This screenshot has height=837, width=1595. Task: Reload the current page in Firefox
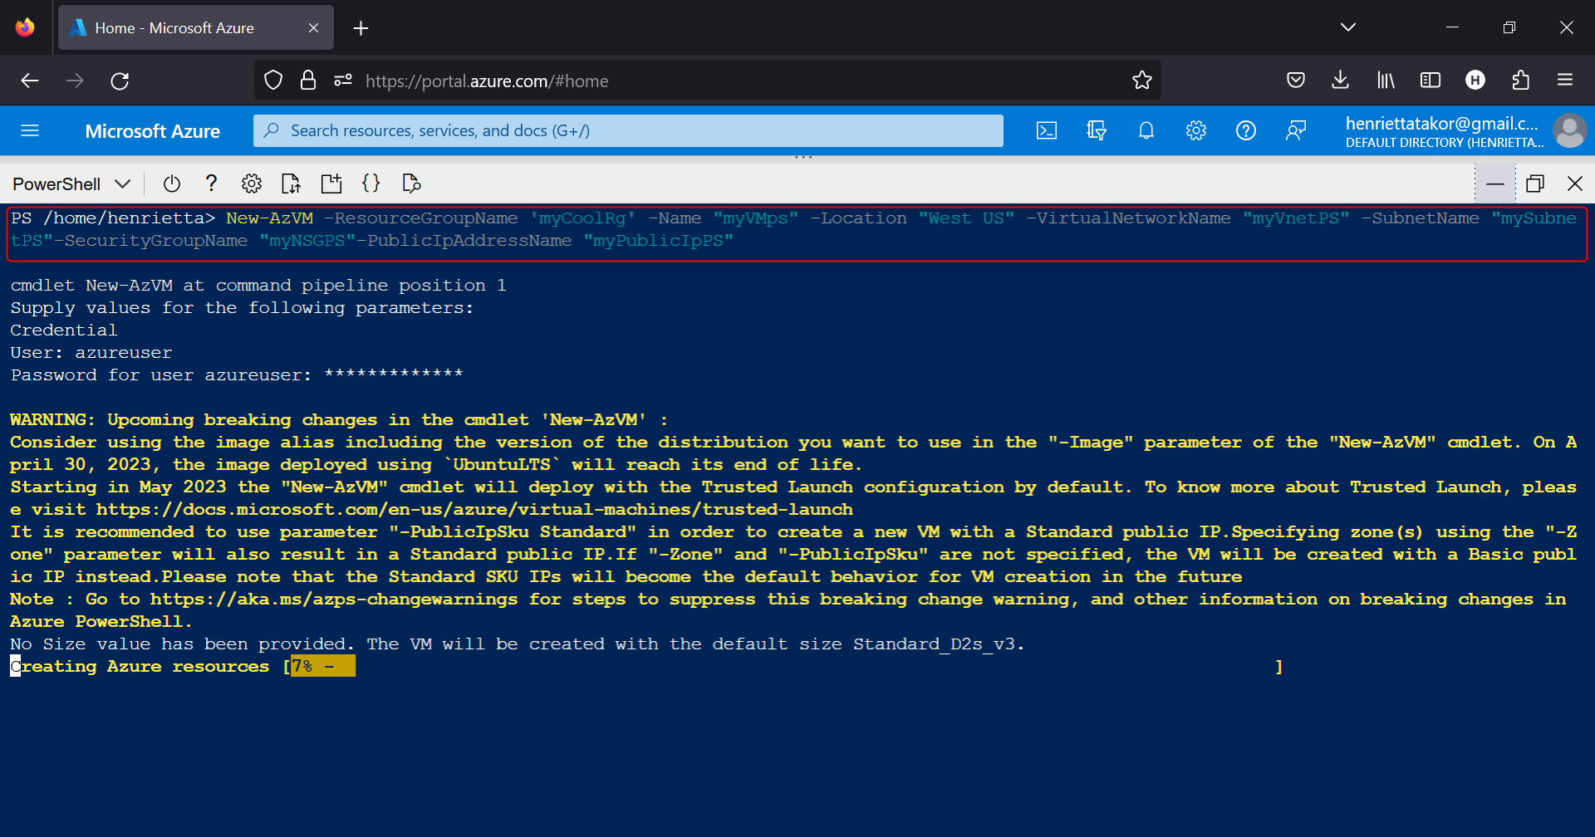click(x=120, y=81)
